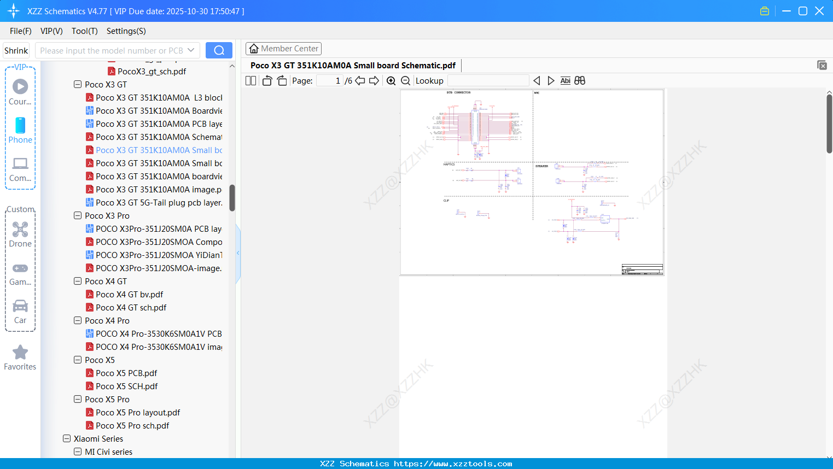Collapse the Xiaomi Series tree node
Screen dimensions: 833x469
[x=66, y=438]
